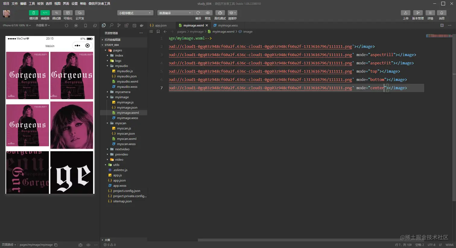Screen dimensions: 456x248
Task: Expand the 大纲 outline section
Action: [x=124, y=240]
